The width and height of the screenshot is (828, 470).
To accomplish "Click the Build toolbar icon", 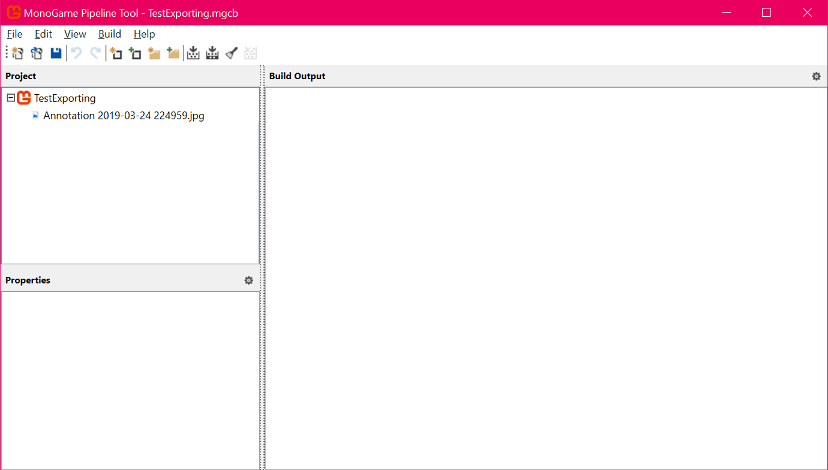I will (x=193, y=53).
